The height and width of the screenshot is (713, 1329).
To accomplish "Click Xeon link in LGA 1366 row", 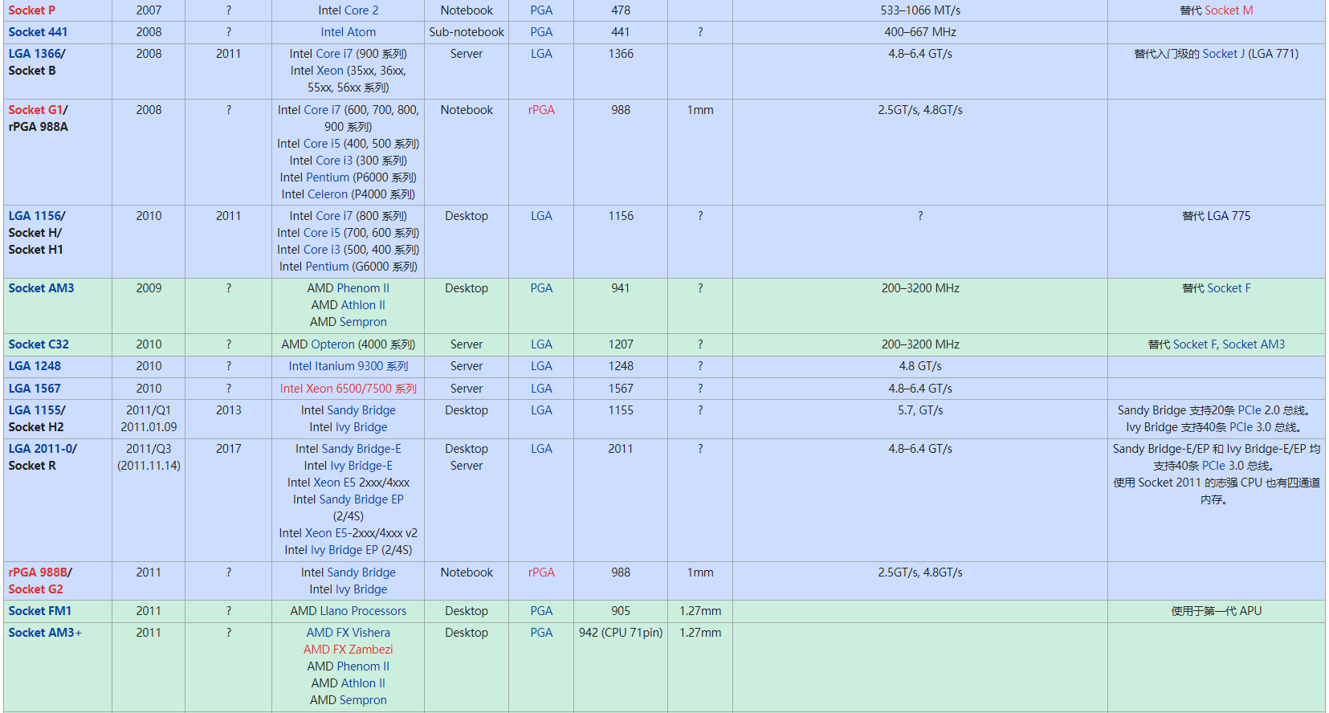I will pyautogui.click(x=330, y=71).
